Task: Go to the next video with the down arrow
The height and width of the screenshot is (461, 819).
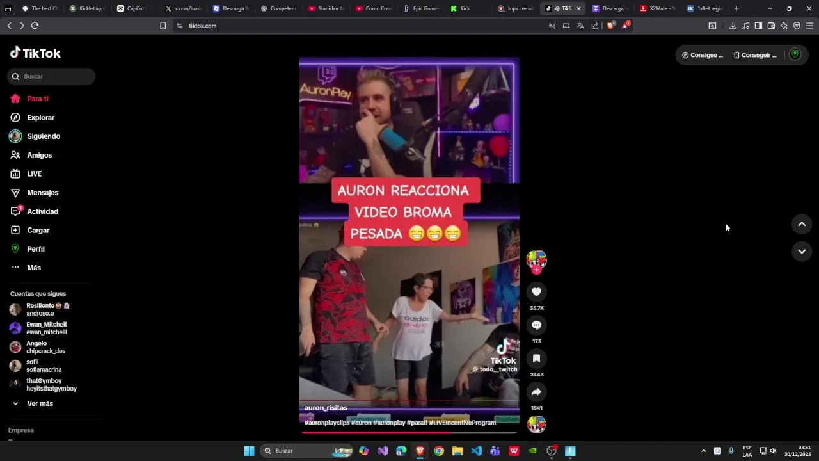Action: coord(802,252)
